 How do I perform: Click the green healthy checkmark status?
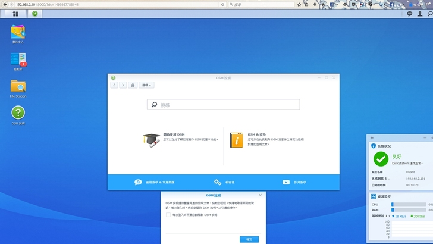(381, 159)
